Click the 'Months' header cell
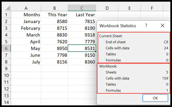The height and width of the screenshot is (107, 172). pyautogui.click(x=26, y=15)
